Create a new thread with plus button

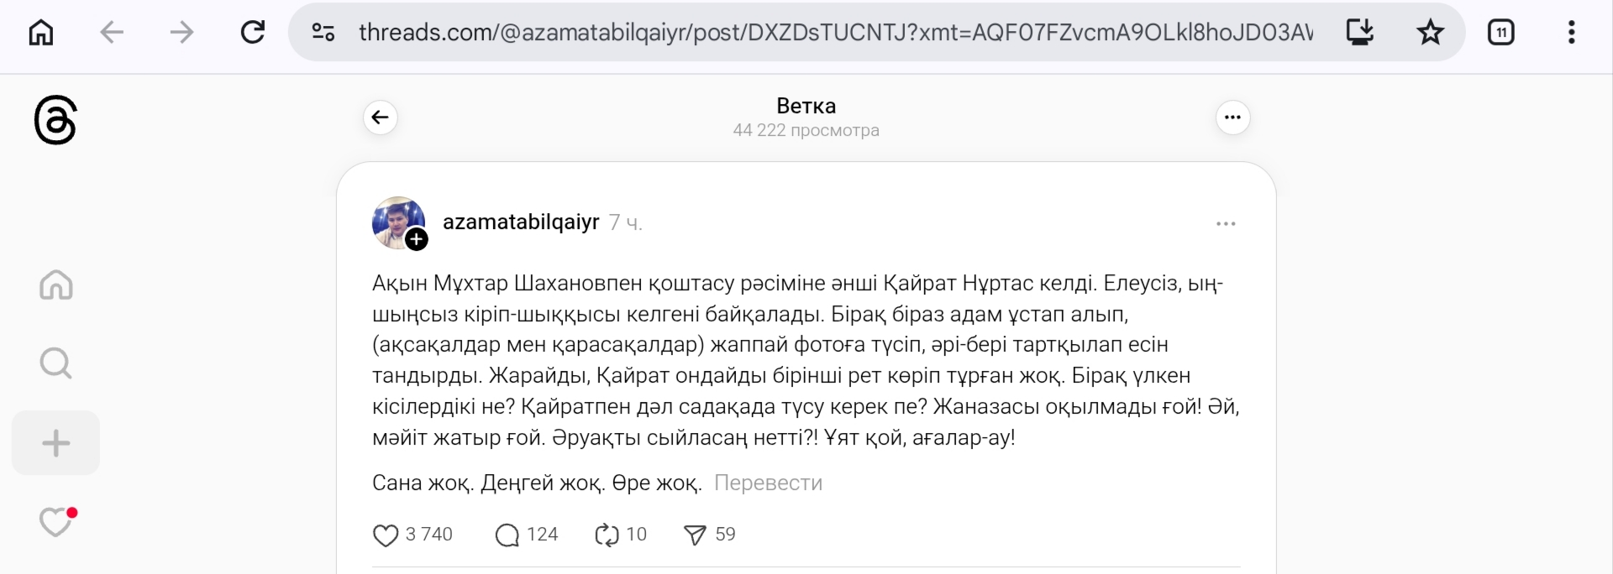coord(55,443)
